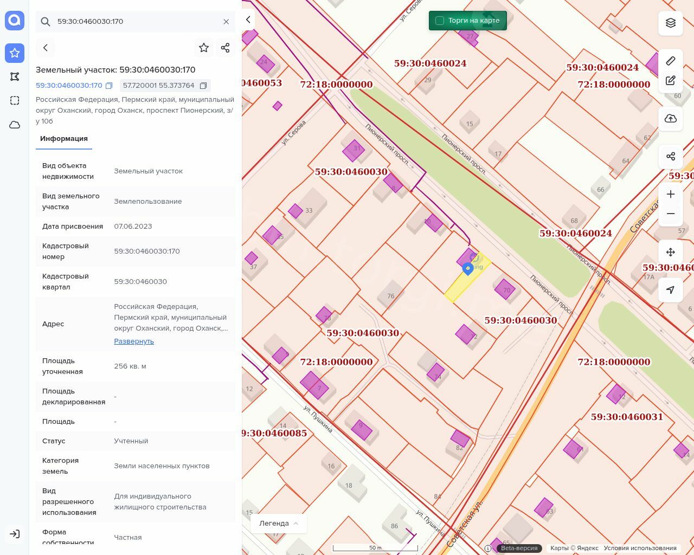694x555 pixels.
Task: Open the map layers panel
Action: pos(671,23)
